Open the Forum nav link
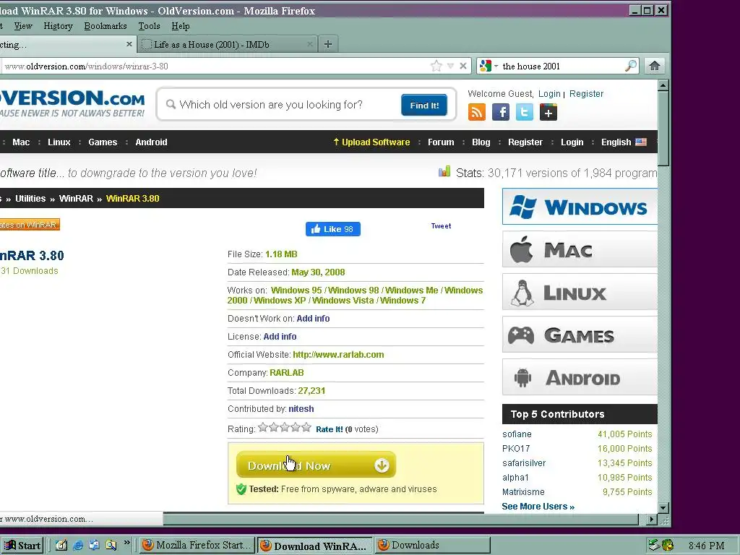 point(441,142)
